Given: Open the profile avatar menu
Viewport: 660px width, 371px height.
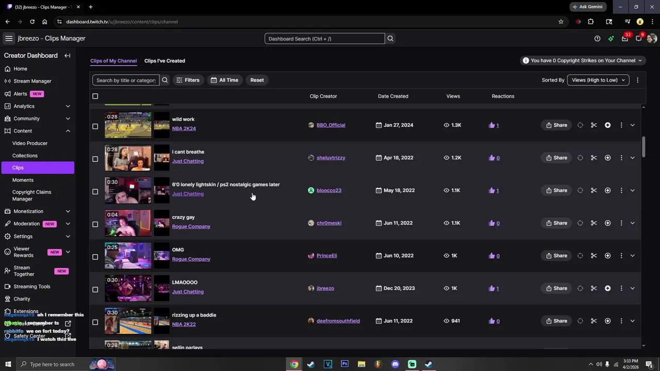Looking at the screenshot, I should tap(652, 39).
